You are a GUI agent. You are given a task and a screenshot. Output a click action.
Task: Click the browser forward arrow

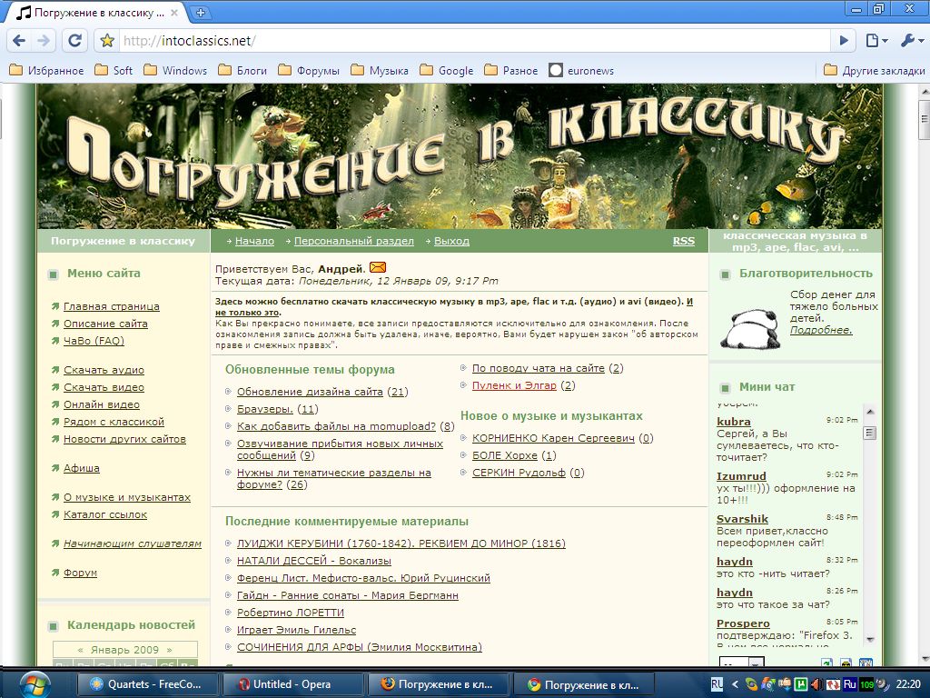tap(44, 40)
